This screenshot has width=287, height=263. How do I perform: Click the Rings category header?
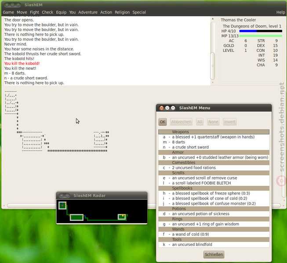pos(214,219)
